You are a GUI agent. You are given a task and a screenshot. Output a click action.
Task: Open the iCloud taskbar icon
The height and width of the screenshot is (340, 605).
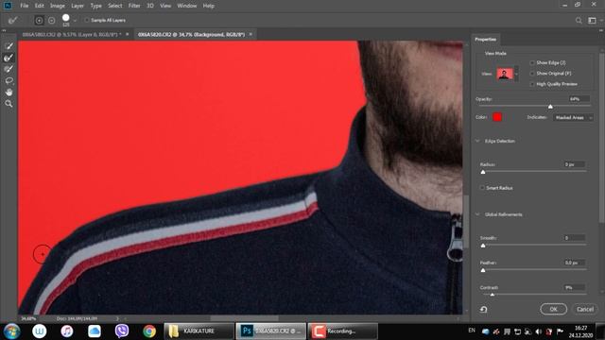pyautogui.click(x=95, y=331)
